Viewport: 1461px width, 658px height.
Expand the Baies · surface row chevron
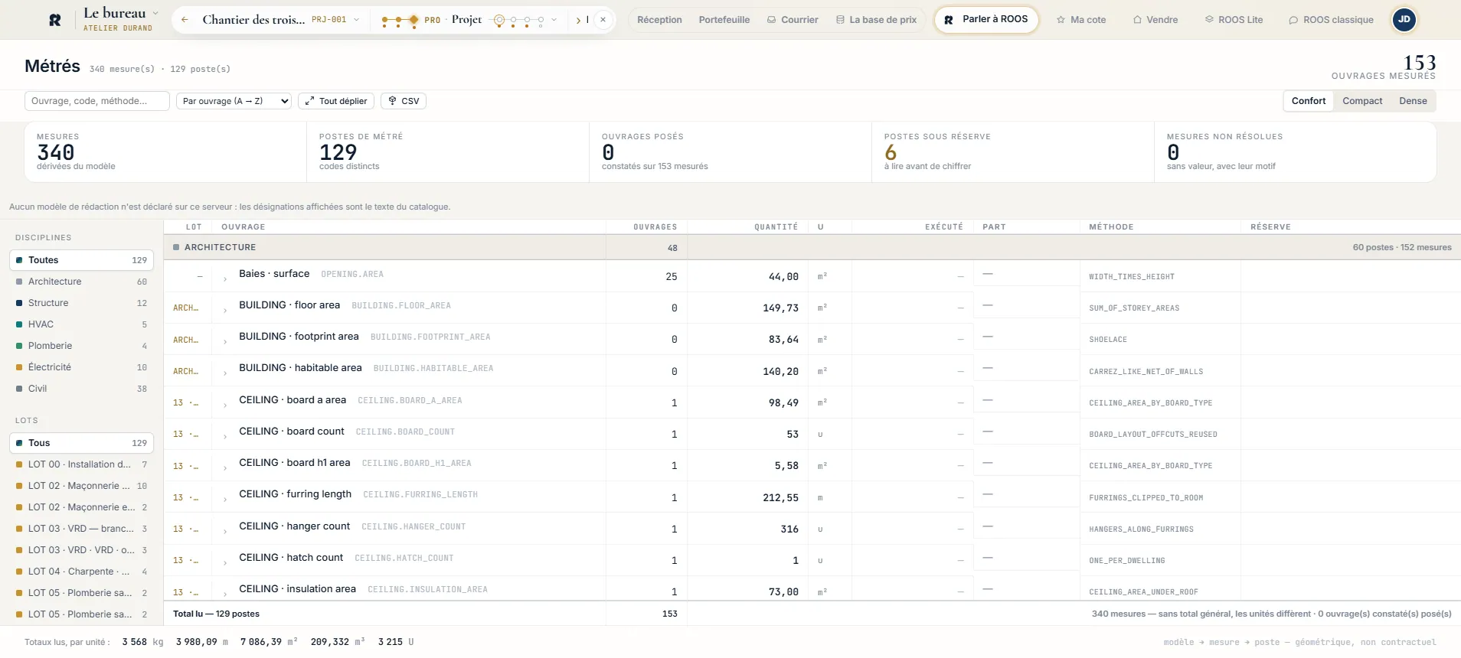point(224,279)
